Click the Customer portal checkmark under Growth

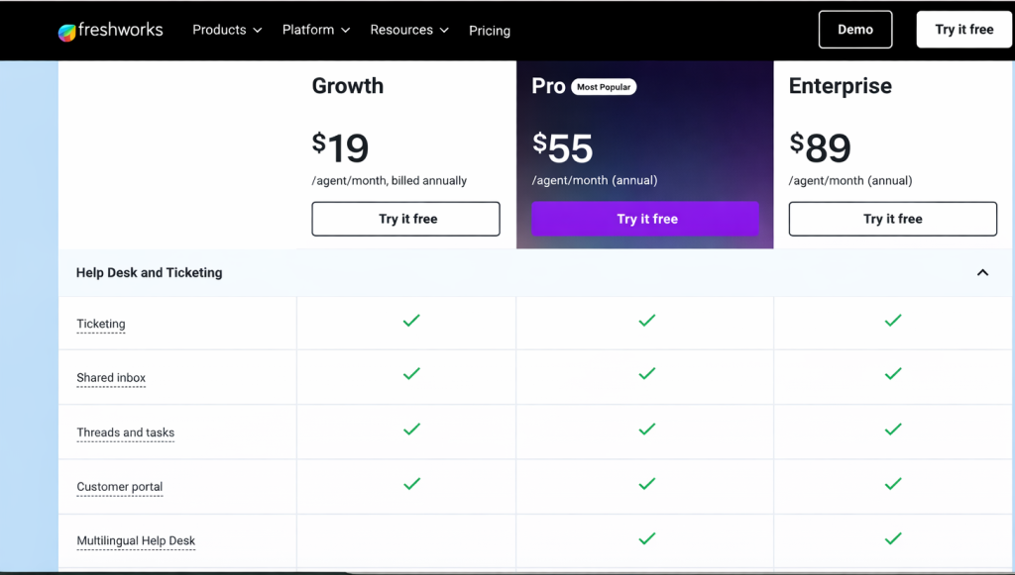411,484
